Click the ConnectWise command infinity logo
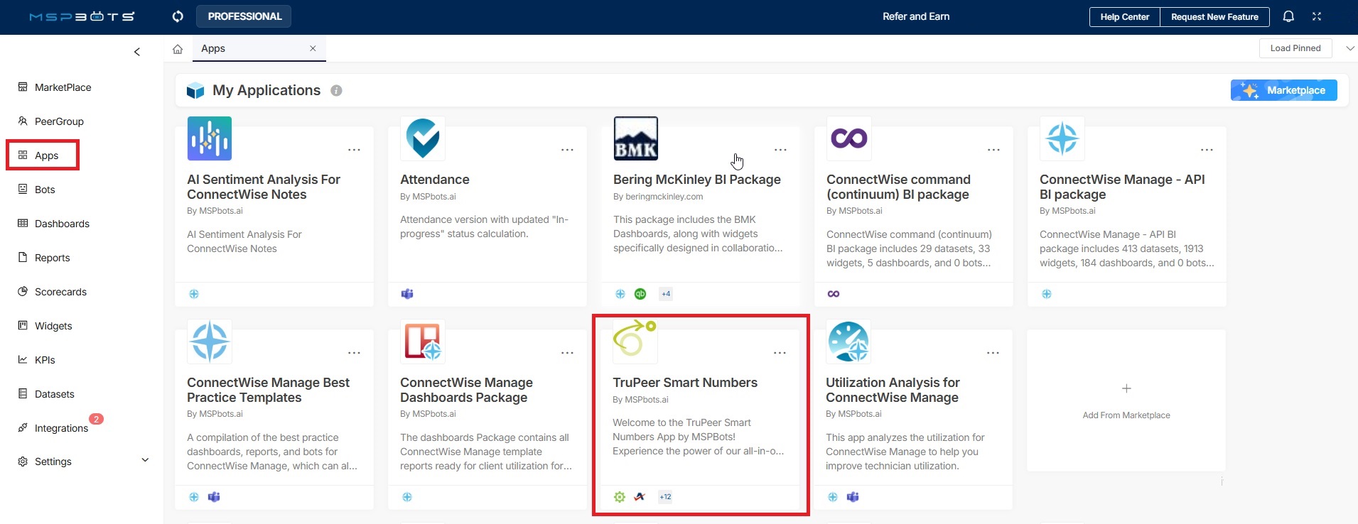The image size is (1358, 524). pyautogui.click(x=848, y=138)
